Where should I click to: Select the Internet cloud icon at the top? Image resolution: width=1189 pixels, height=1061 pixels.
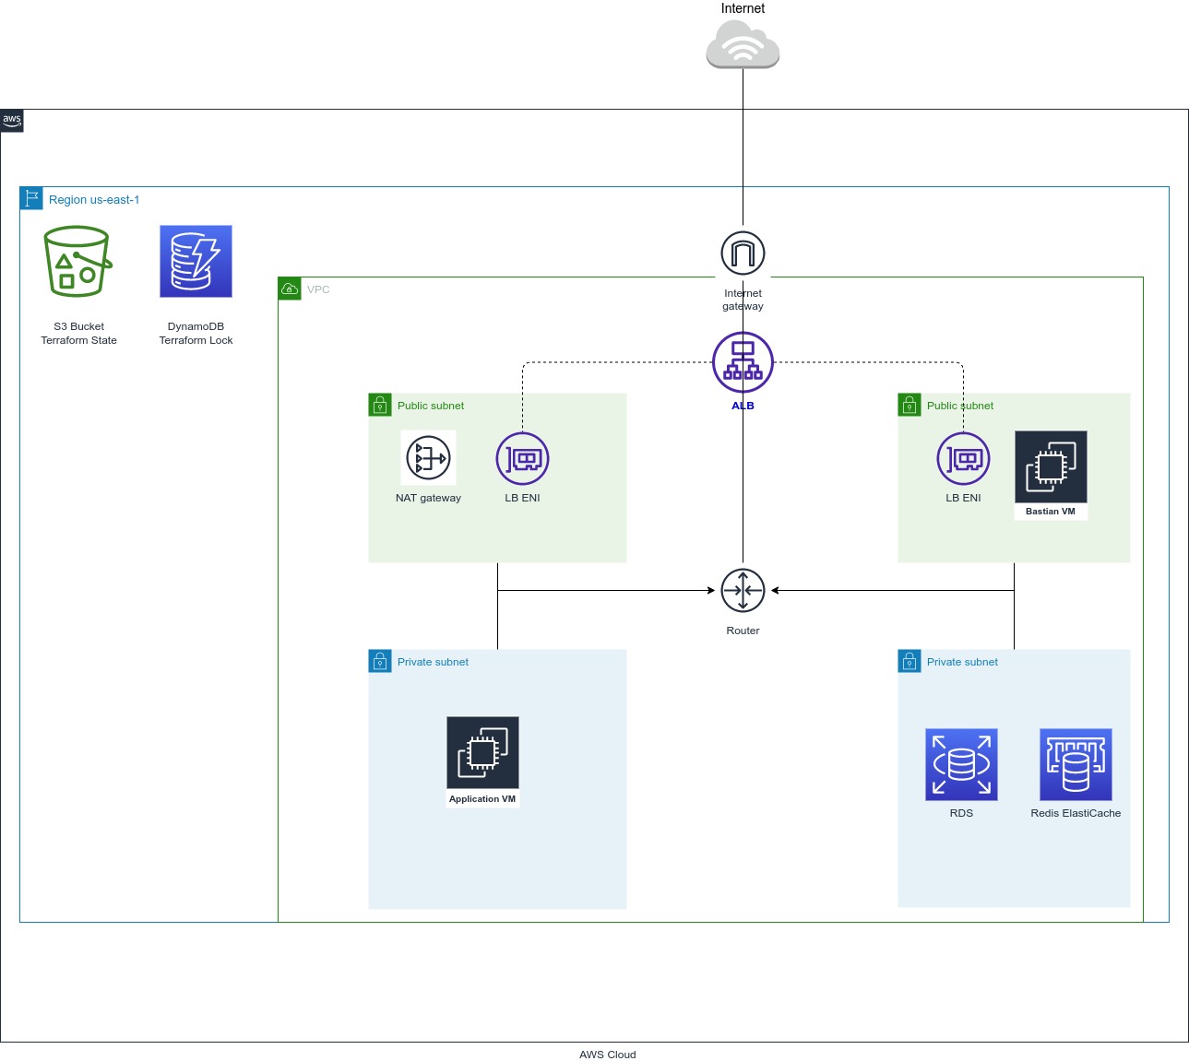(743, 44)
